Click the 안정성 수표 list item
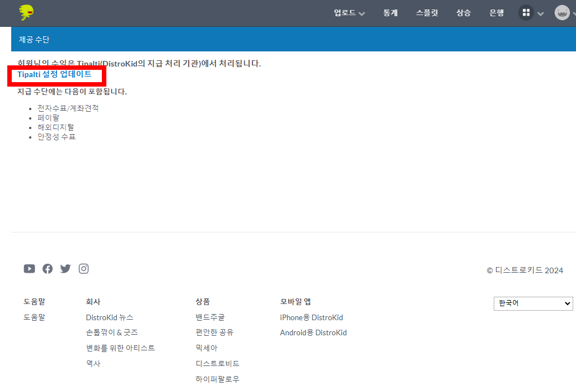 (56, 137)
